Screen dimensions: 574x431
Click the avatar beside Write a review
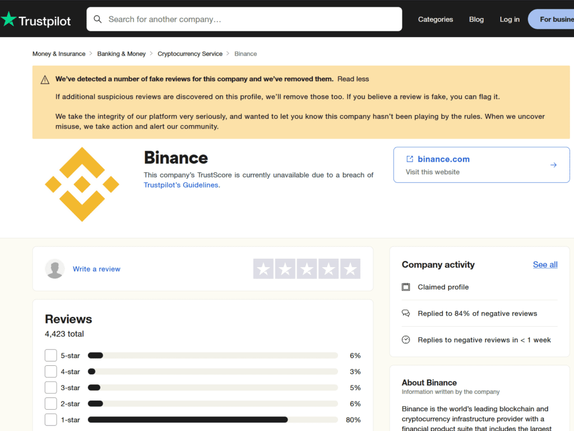pos(55,269)
